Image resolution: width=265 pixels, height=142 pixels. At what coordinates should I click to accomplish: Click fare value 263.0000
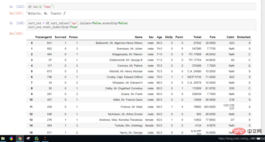[210, 107]
